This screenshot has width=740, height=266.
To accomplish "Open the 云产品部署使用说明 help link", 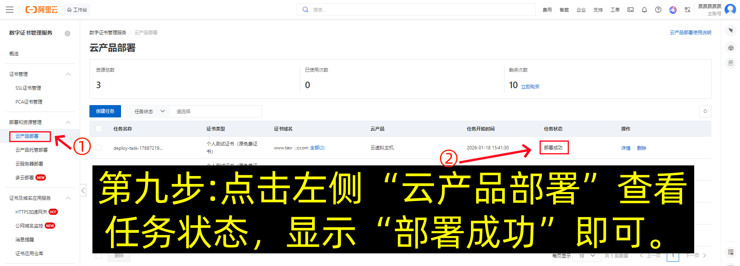I will [691, 33].
